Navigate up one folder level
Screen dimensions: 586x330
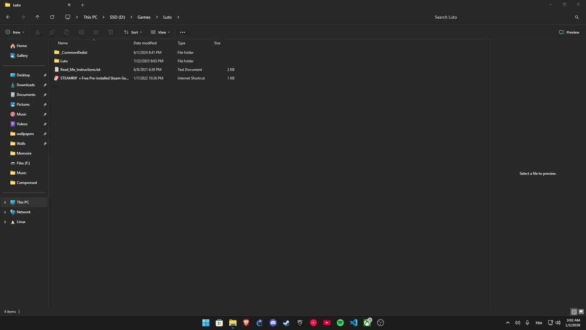pyautogui.click(x=38, y=17)
